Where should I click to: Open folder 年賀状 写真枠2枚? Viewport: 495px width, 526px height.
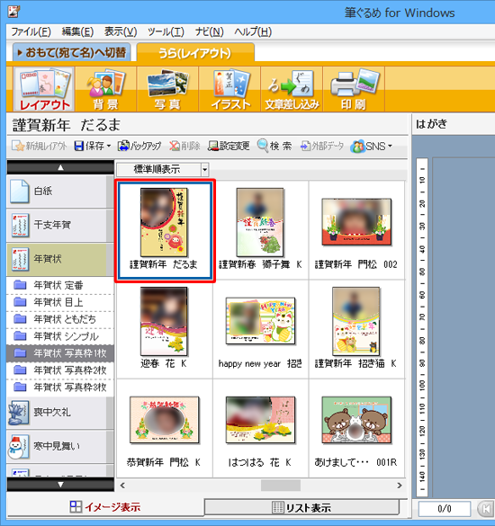coord(60,370)
